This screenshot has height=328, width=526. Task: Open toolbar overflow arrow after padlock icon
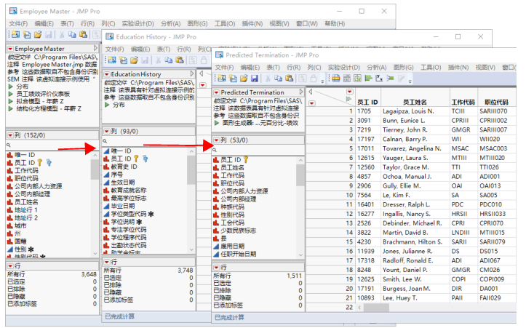(322, 81)
